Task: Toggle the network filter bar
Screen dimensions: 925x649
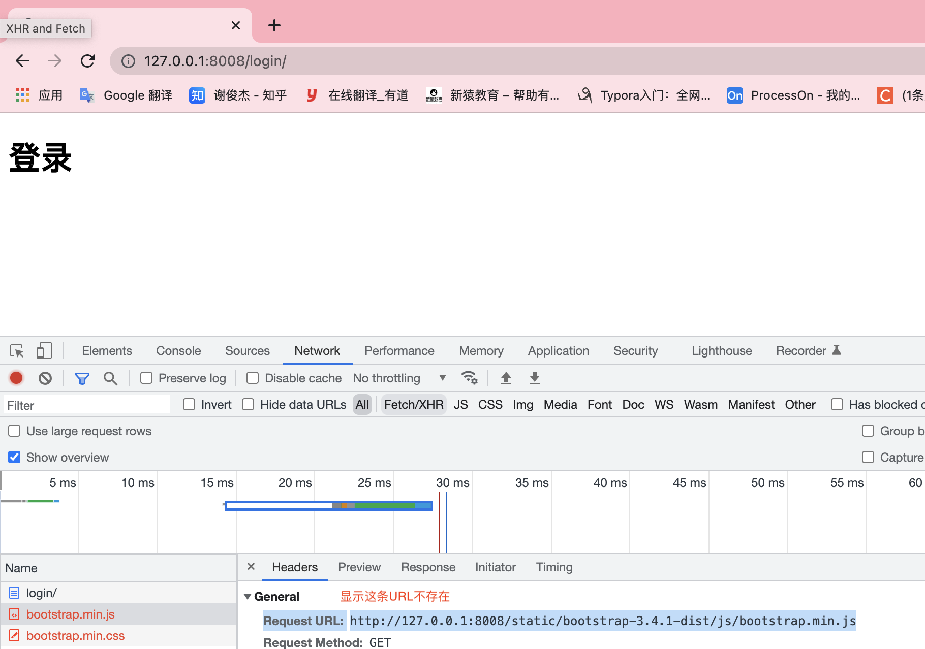Action: [x=82, y=378]
